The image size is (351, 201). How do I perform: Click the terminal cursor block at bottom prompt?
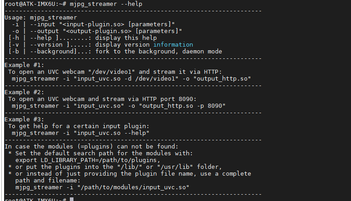pos(72,199)
